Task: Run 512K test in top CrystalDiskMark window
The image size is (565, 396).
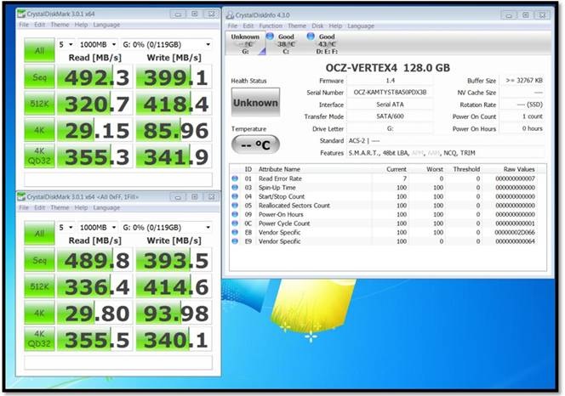Action: pos(39,104)
